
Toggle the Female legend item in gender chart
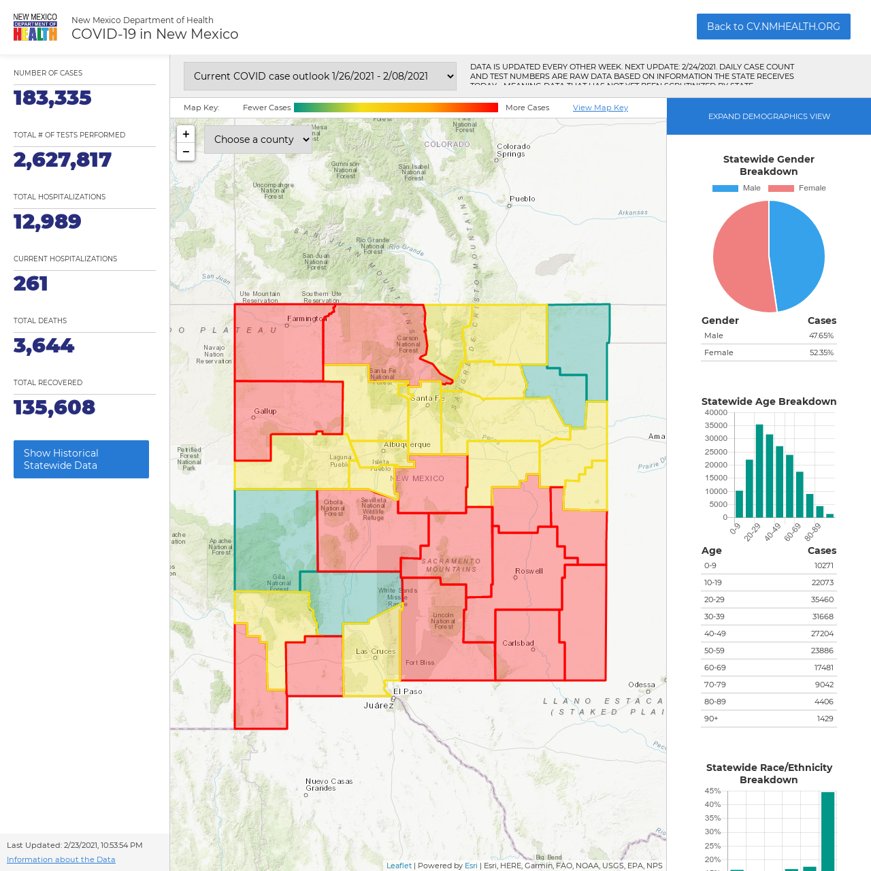[x=797, y=188]
